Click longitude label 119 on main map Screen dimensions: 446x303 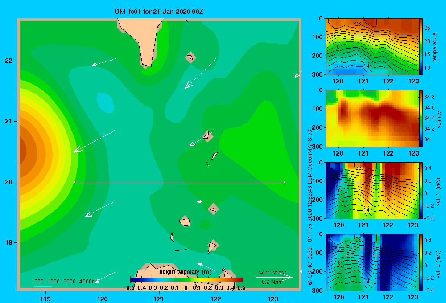(45, 299)
